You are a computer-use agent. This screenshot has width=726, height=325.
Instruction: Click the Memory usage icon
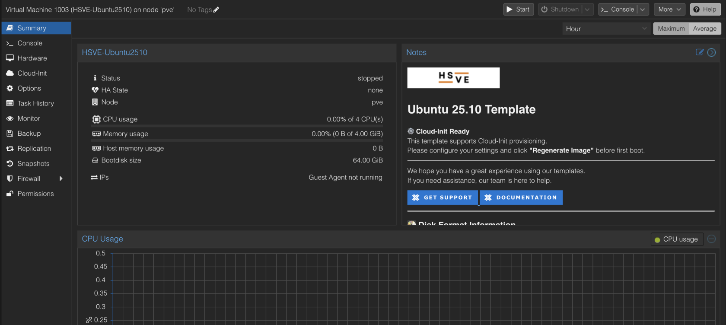pos(96,134)
